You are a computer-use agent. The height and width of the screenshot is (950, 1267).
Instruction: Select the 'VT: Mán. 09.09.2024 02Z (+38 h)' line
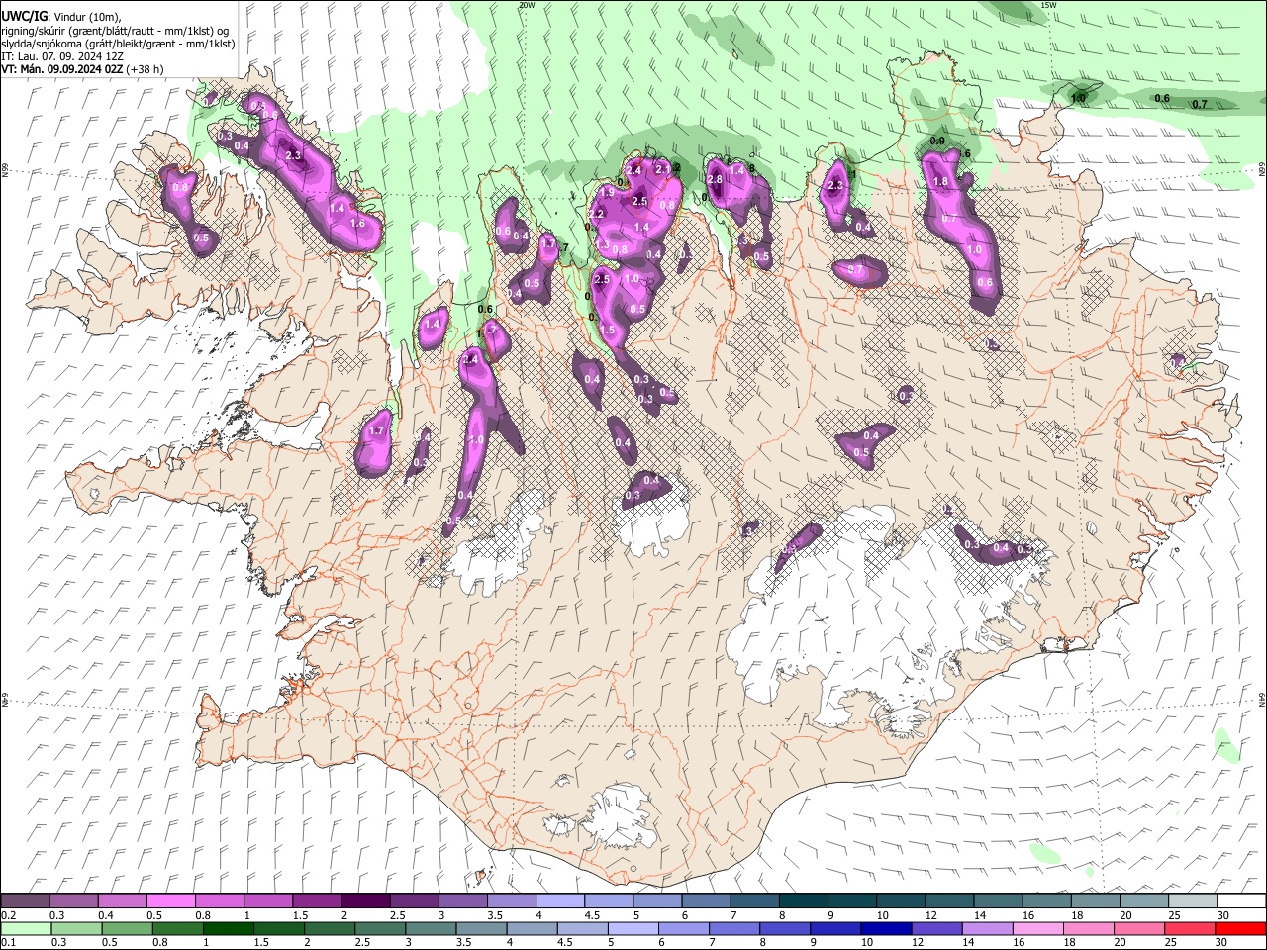click(x=82, y=69)
